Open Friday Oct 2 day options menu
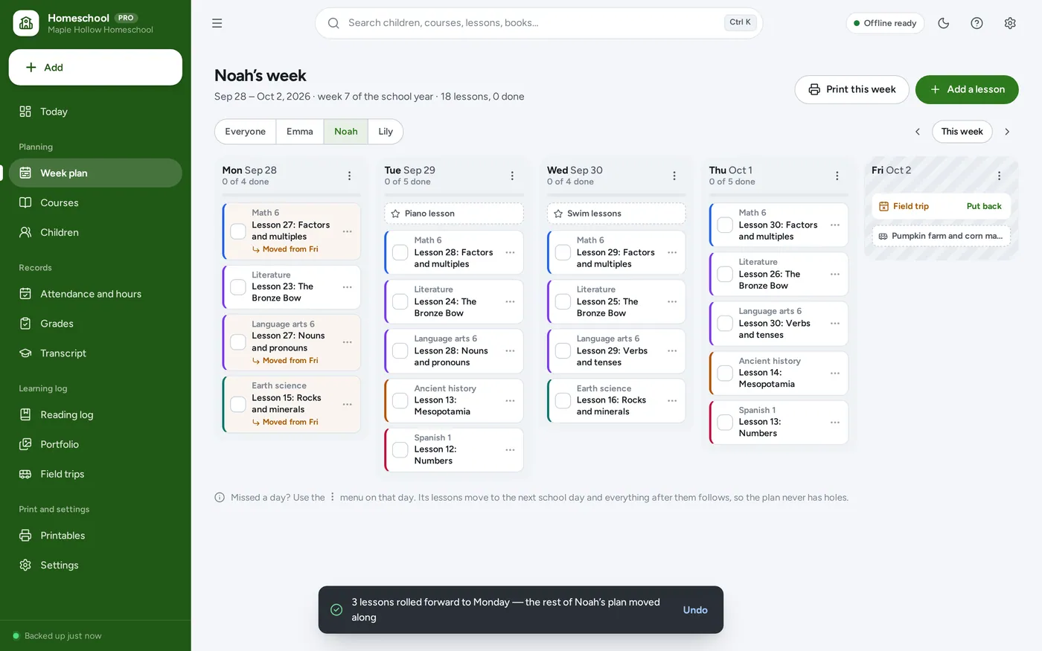Viewport: 1042px width, 651px height. (x=1000, y=176)
